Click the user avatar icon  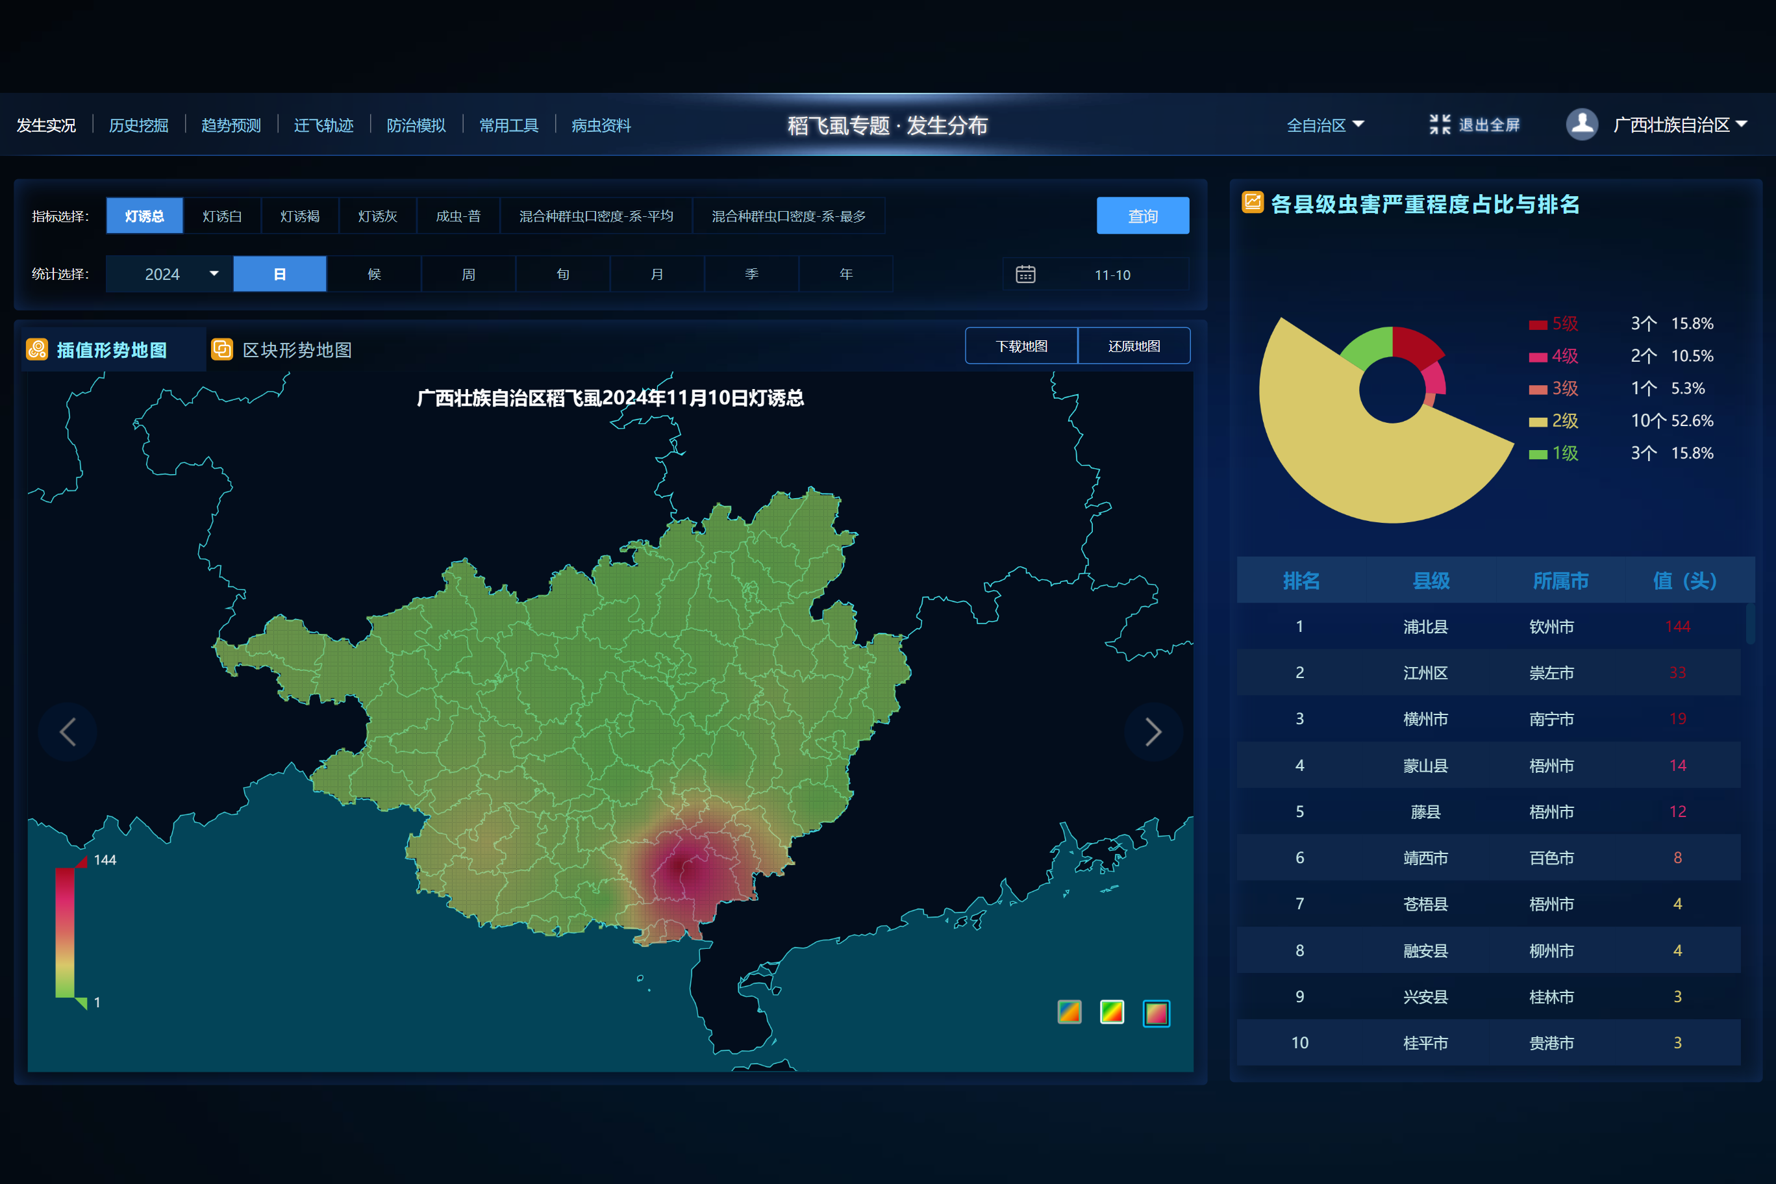coord(1581,125)
